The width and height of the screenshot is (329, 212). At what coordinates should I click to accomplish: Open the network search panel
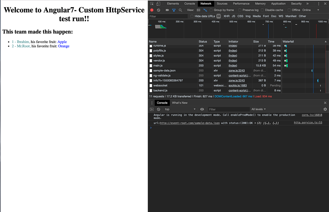(180, 10)
